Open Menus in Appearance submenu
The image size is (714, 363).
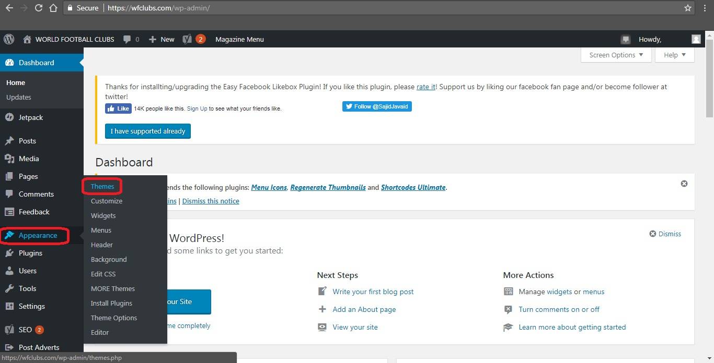coord(101,230)
